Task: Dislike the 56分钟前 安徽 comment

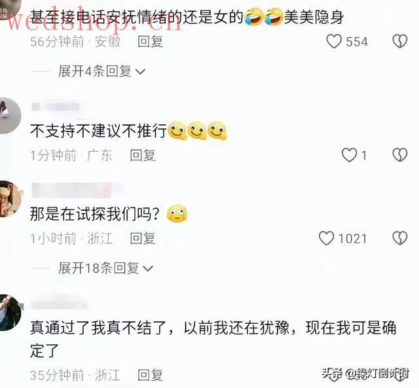Action: coord(400,41)
